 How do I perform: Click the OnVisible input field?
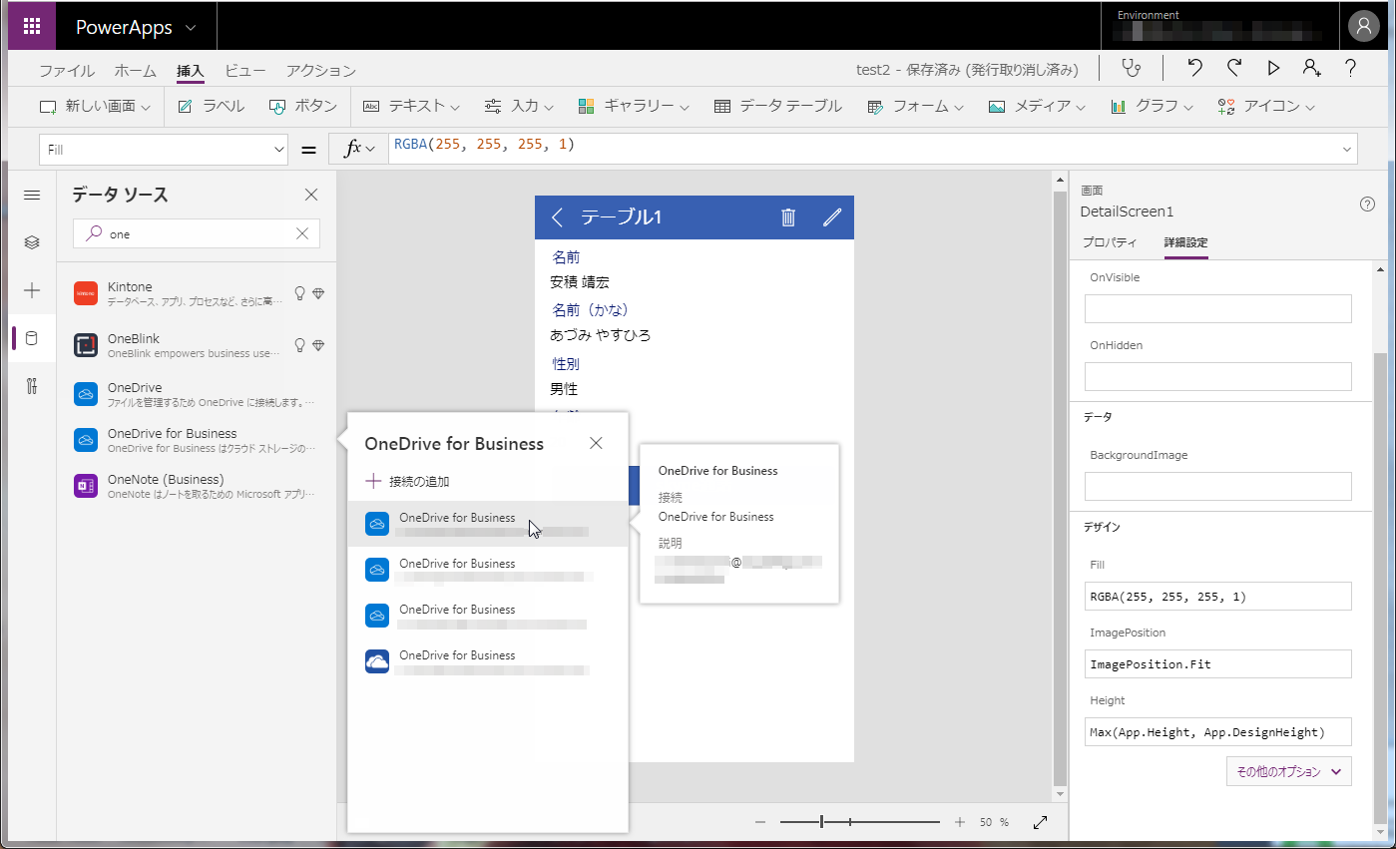coord(1217,309)
